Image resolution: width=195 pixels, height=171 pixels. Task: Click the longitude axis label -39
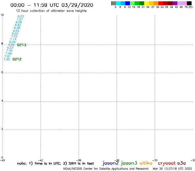79,160
